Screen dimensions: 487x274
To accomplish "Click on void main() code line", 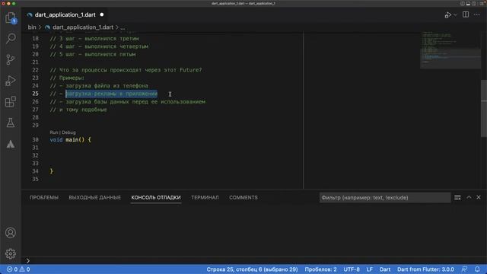I will pos(71,140).
